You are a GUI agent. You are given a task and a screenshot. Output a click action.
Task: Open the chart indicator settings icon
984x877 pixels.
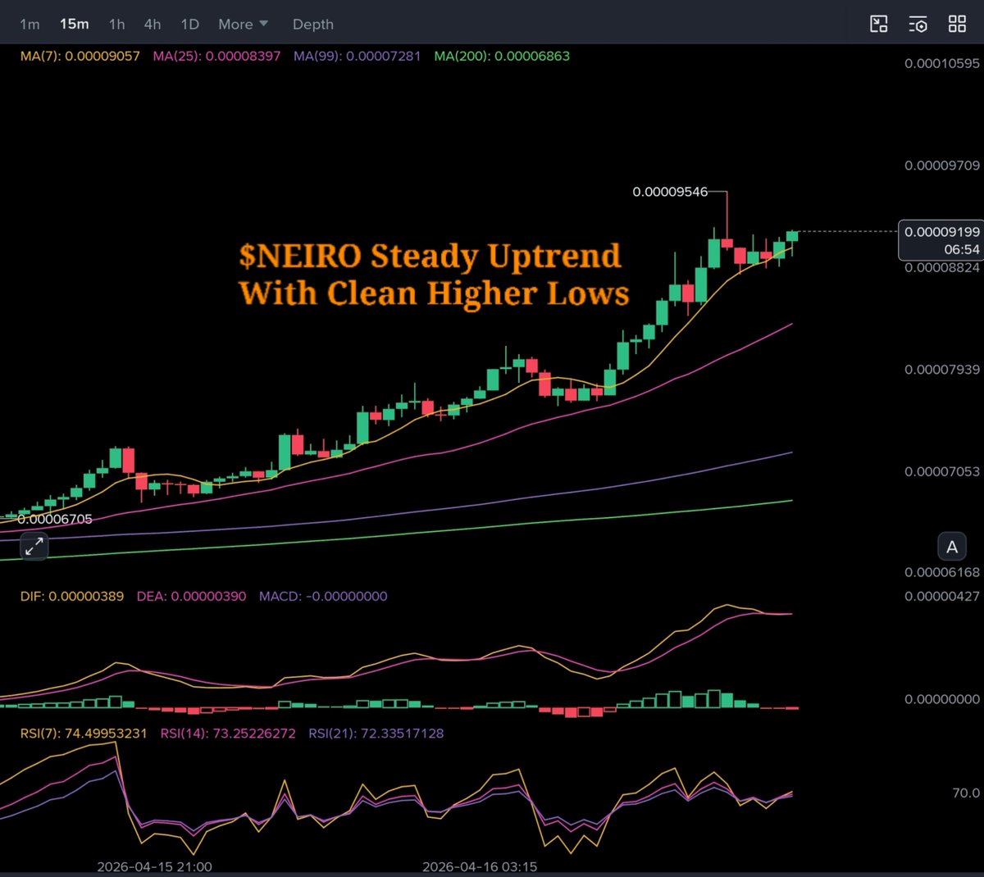pyautogui.click(x=918, y=24)
